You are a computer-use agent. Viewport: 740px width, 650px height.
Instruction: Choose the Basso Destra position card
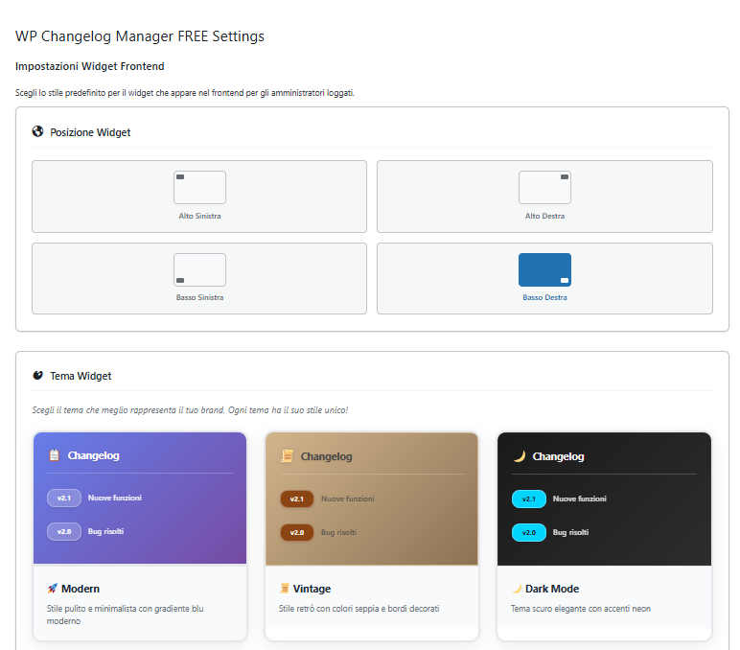pos(544,279)
